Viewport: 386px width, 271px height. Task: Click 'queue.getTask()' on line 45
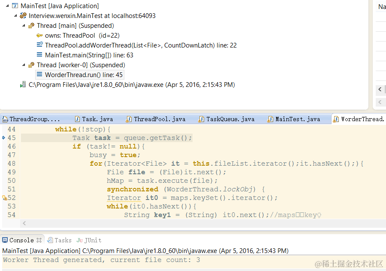click(156, 138)
